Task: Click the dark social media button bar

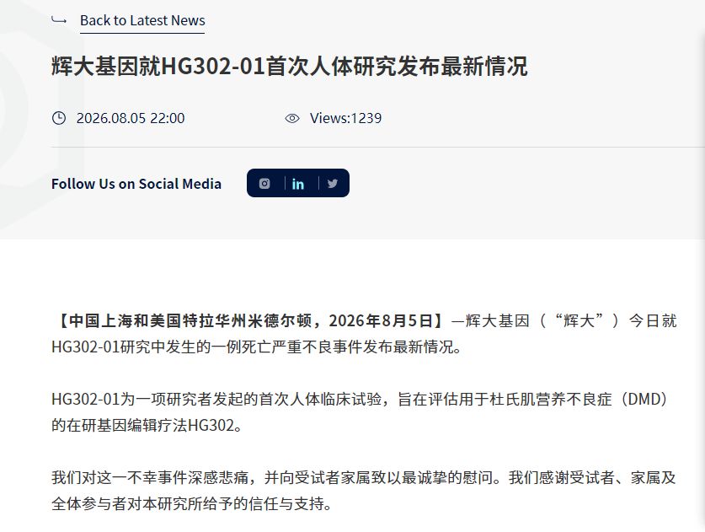Action: point(298,183)
